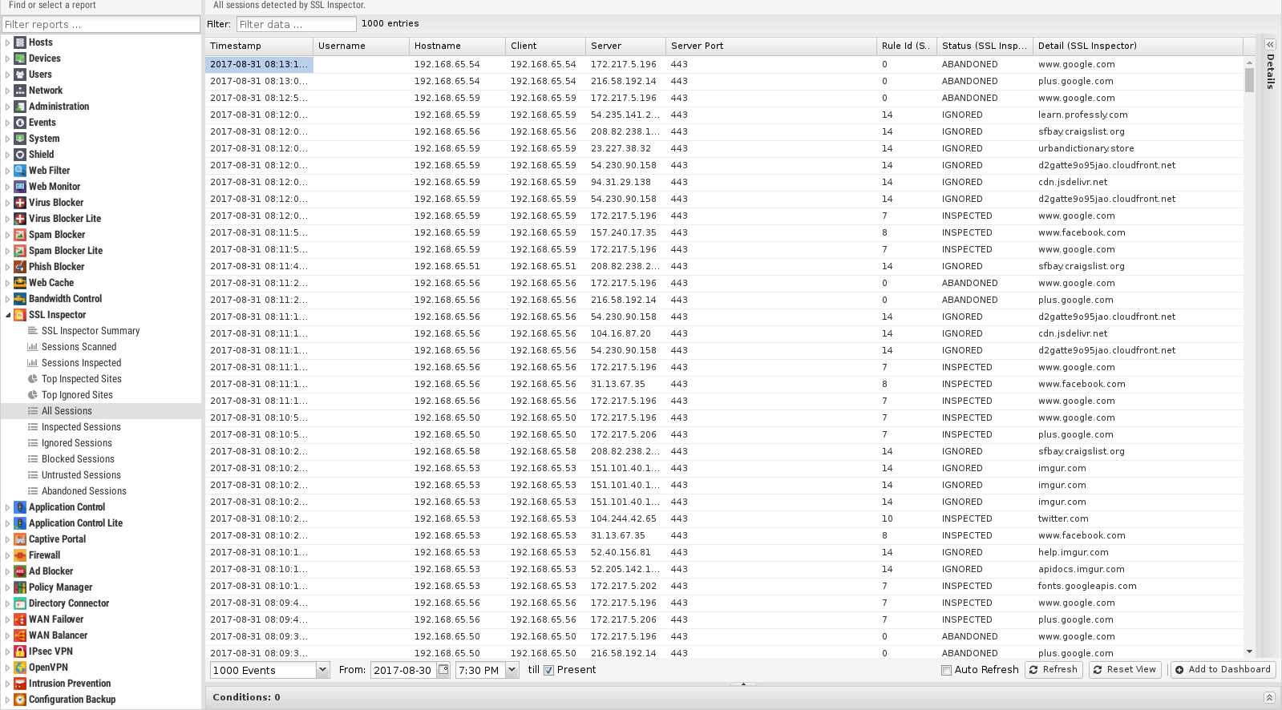Viewport: 1282px width, 710px height.
Task: Enable the Auto Refresh checkbox
Action: 946,670
